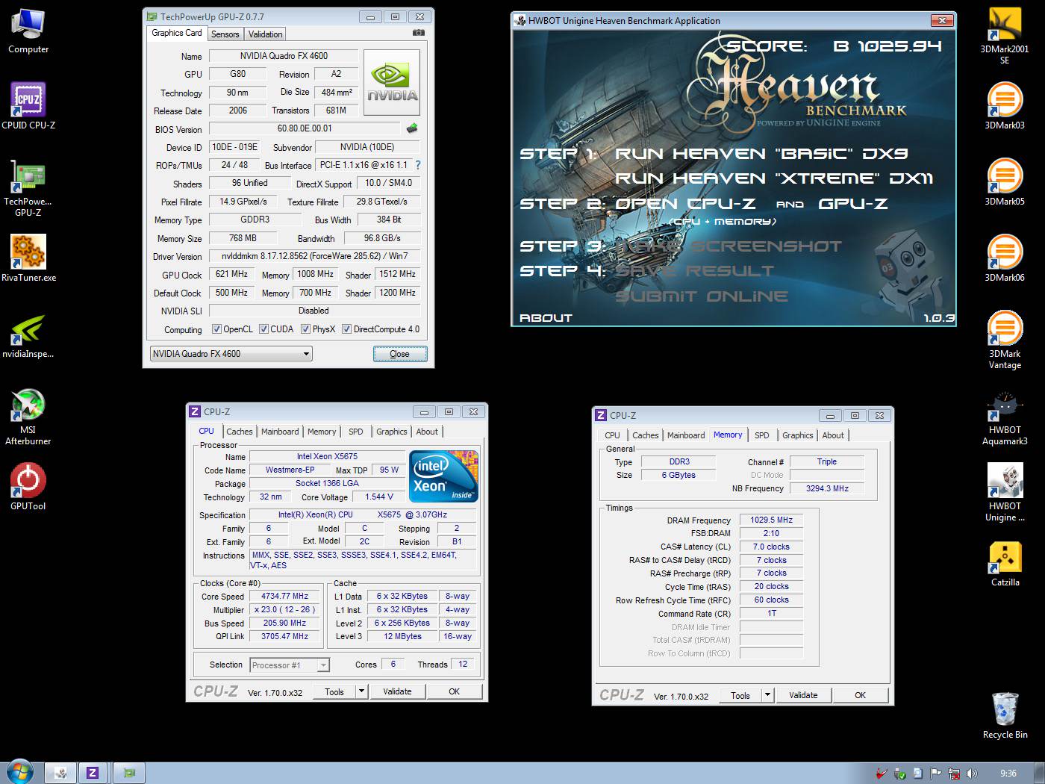1045x784 pixels.
Task: Launch 3DMark05 desktop shortcut
Action: click(1005, 183)
